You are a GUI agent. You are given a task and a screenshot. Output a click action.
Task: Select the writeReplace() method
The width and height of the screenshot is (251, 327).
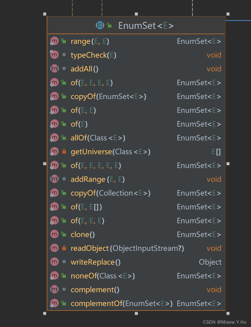click(x=96, y=262)
